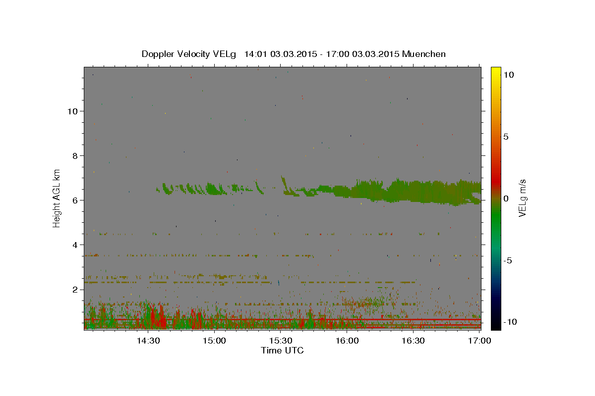Image resolution: width=595 pixels, height=396 pixels.
Task: Click the colorbar tick label 5
Action: click(x=506, y=137)
